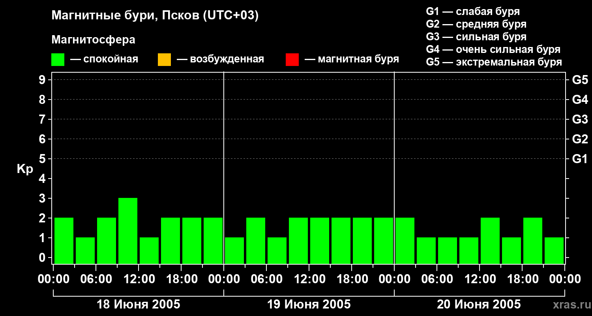The image size is (592, 316).
Task: Click the 'G1' label beside the Kp 5 gridline
Action: click(x=580, y=159)
